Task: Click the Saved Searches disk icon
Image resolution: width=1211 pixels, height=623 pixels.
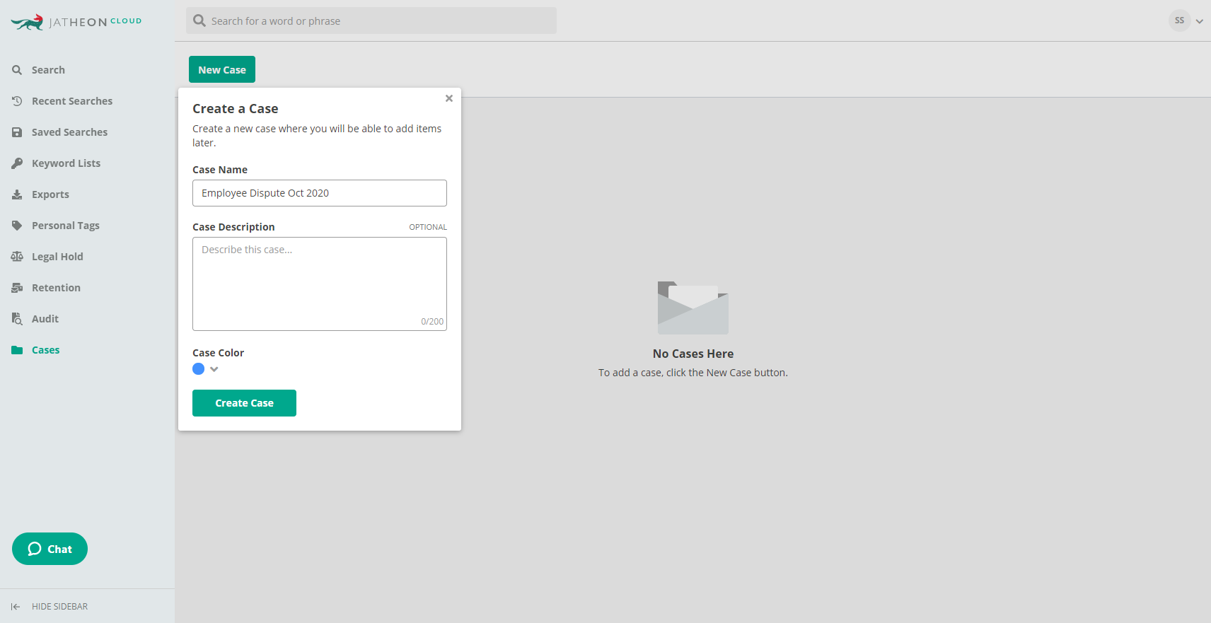Action: [x=17, y=132]
